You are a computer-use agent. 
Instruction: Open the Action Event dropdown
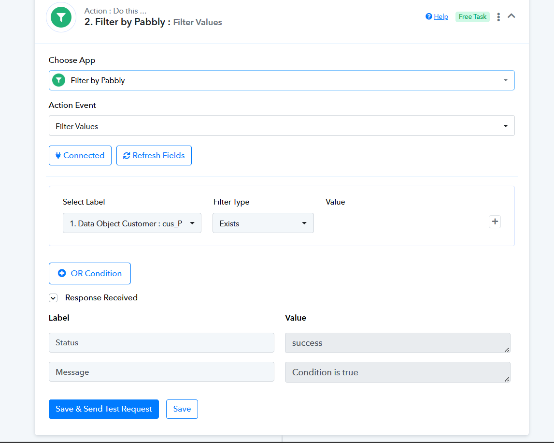coord(282,126)
